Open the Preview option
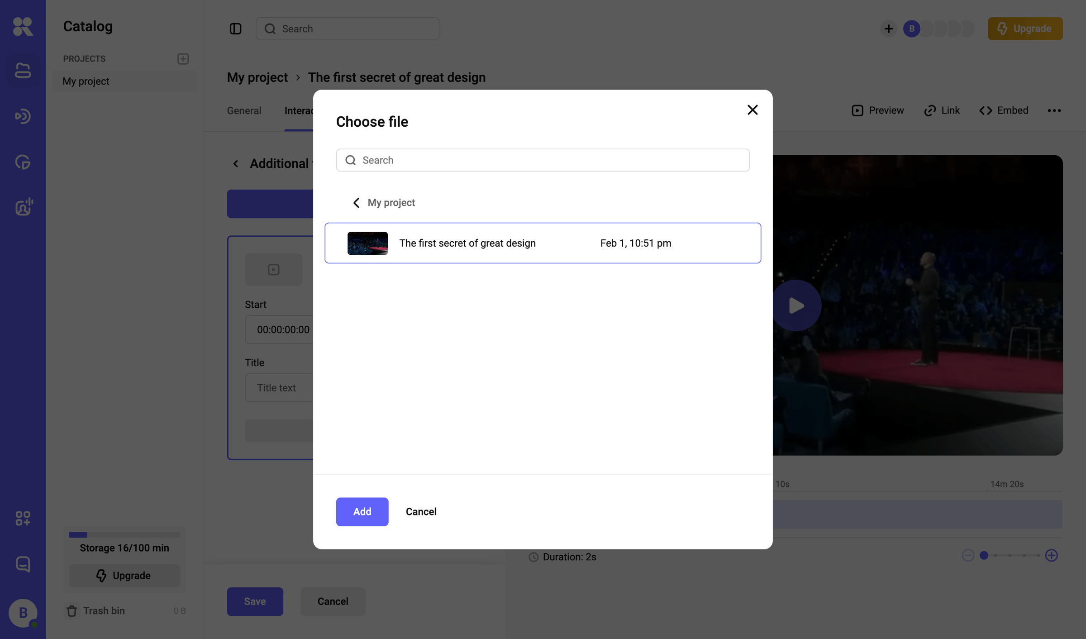The height and width of the screenshot is (639, 1086). click(878, 110)
